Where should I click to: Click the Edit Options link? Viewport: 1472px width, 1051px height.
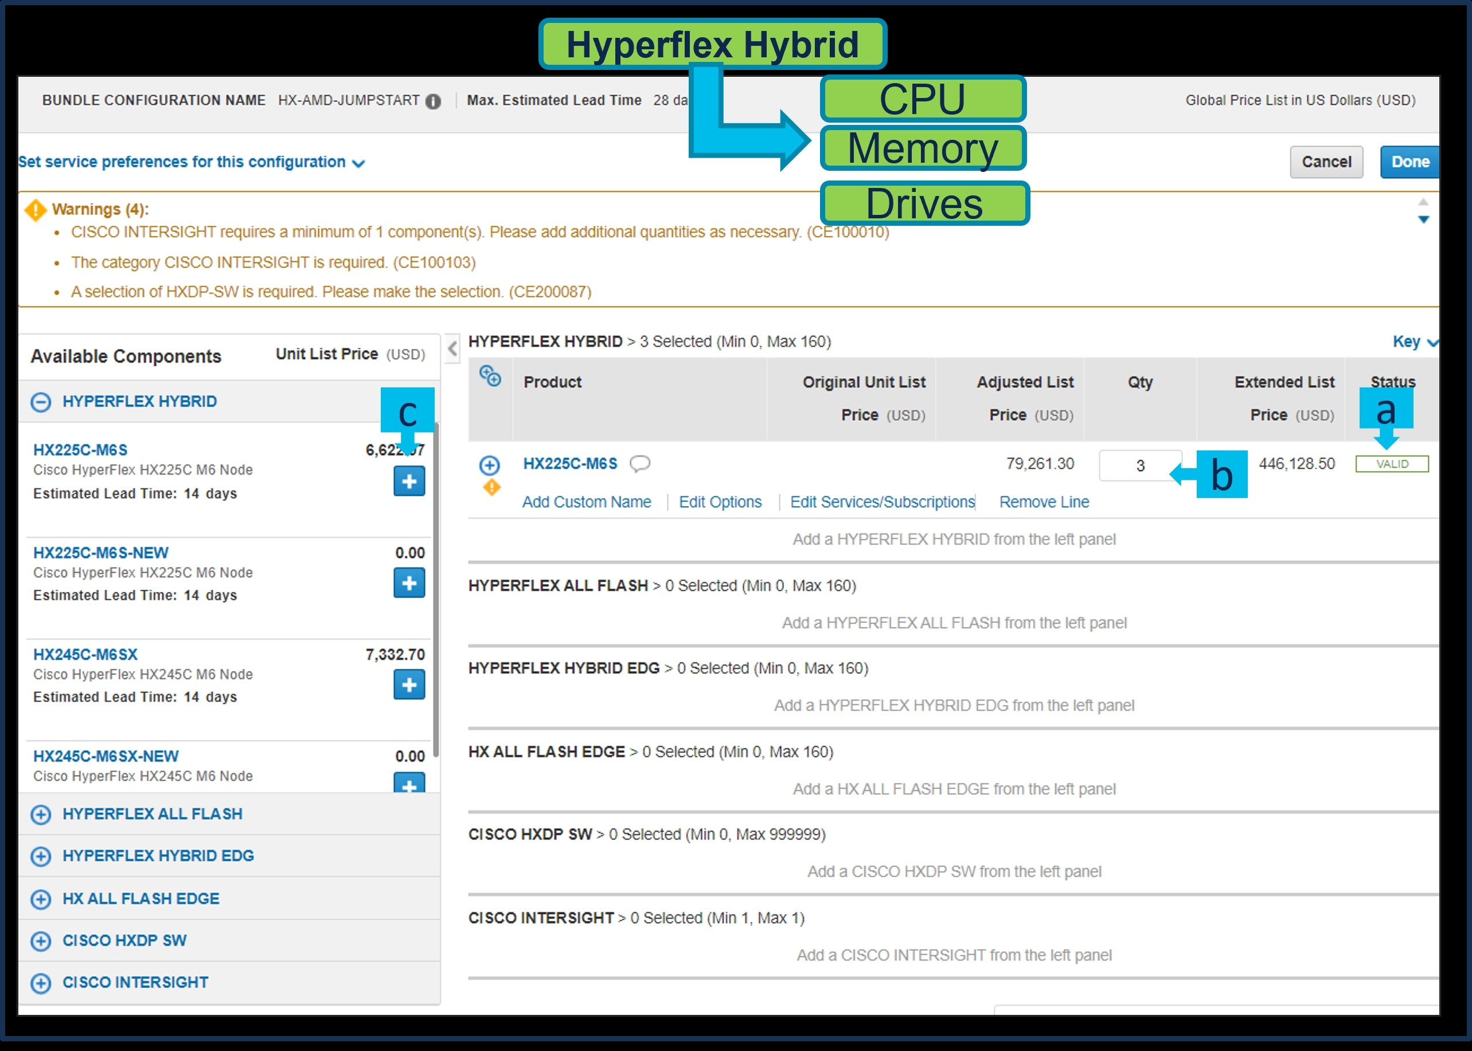(720, 501)
